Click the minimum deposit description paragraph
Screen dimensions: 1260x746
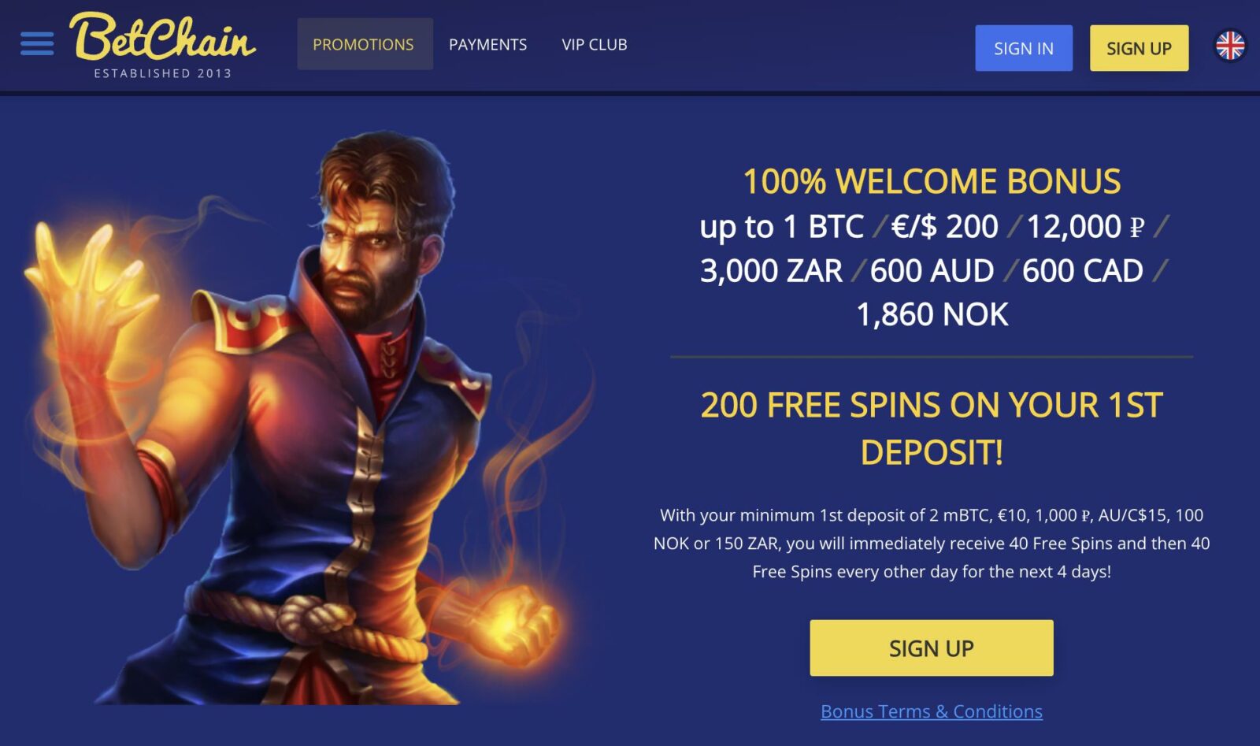click(932, 544)
